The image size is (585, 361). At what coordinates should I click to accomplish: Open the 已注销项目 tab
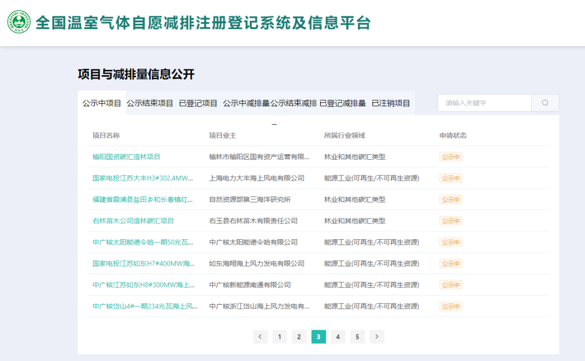(x=391, y=103)
